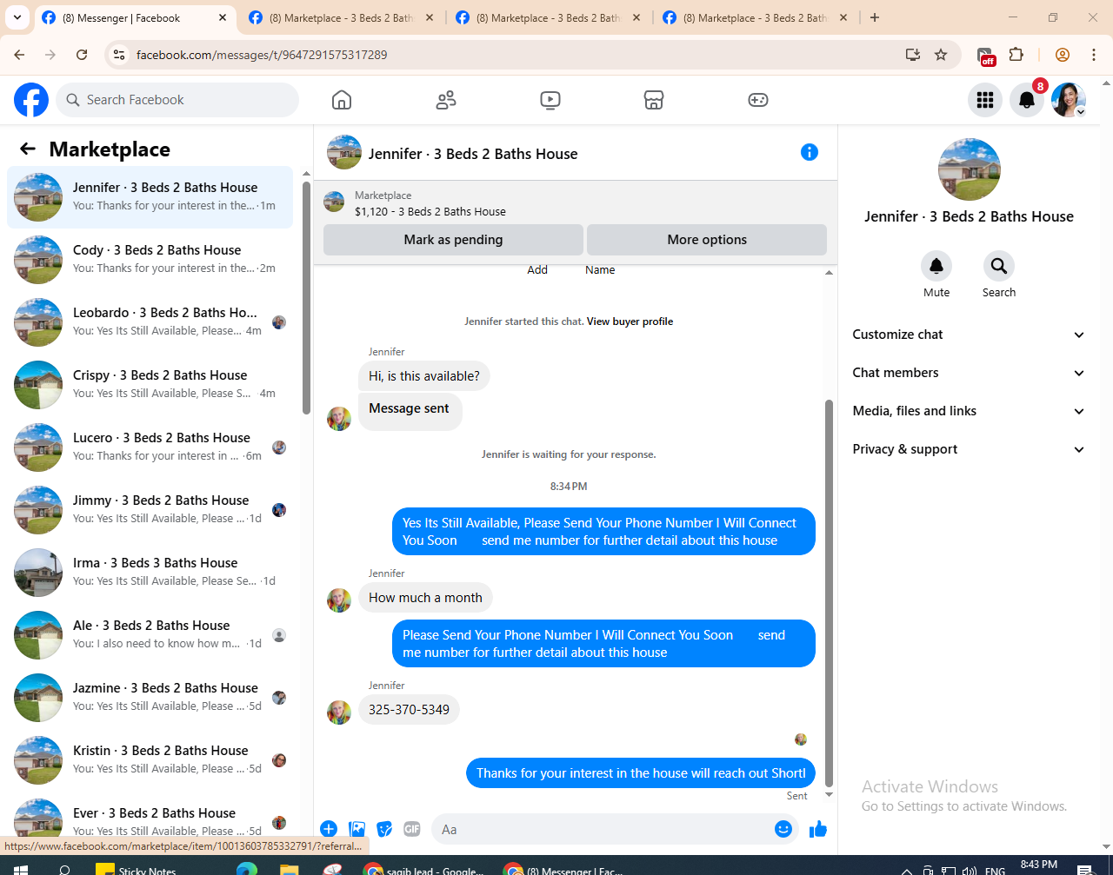The image size is (1113, 875).
Task: Choose a sticker using the sticker icon
Action: pyautogui.click(x=384, y=829)
